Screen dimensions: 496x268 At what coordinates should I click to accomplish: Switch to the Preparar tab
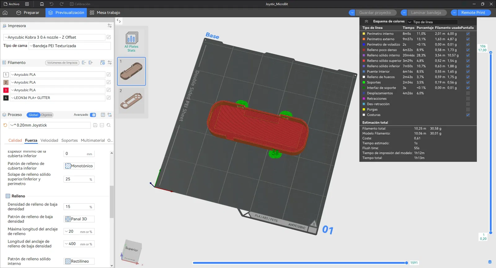coord(28,13)
